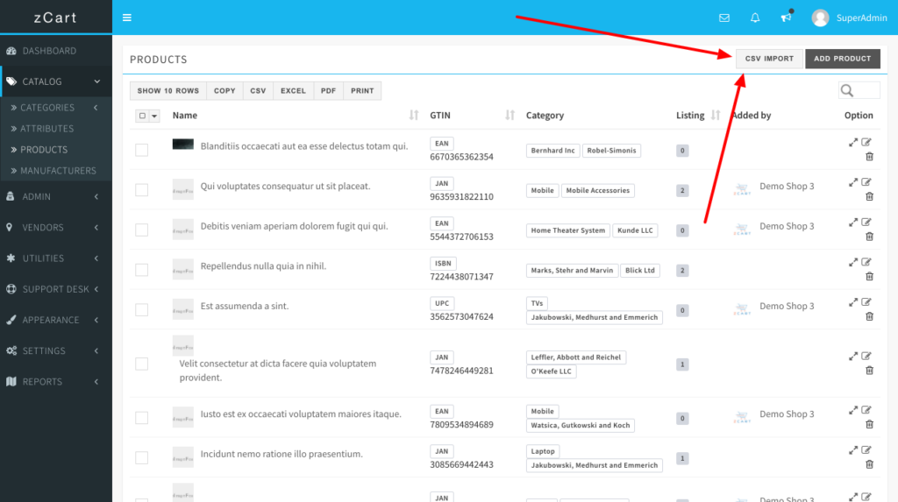
Task: Click the announcements megaphone icon
Action: click(786, 18)
